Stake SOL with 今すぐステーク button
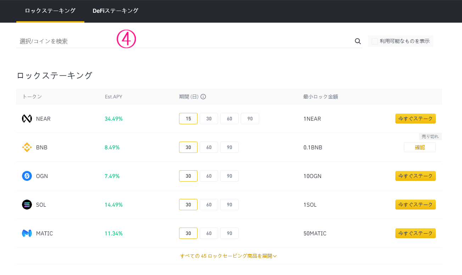462x275 pixels. tap(416, 205)
